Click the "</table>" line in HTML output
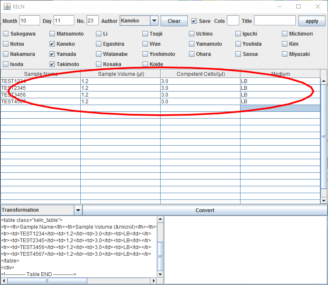Screen dimensions: 328x285 click(10, 261)
